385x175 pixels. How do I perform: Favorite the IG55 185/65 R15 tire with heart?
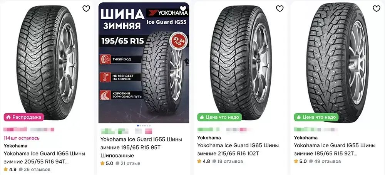click(x=377, y=8)
